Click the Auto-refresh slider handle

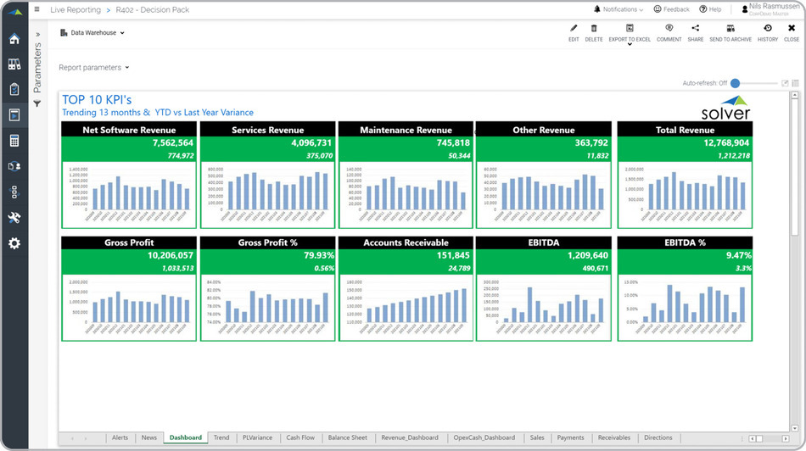736,83
